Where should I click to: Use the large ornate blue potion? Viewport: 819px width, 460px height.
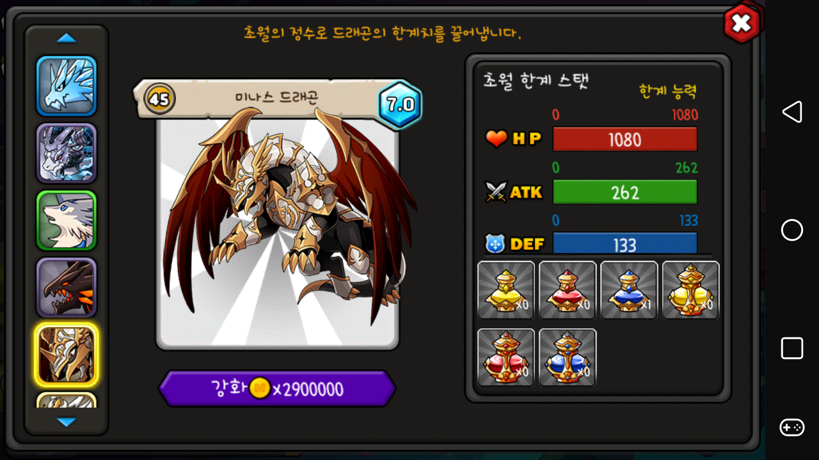[568, 357]
